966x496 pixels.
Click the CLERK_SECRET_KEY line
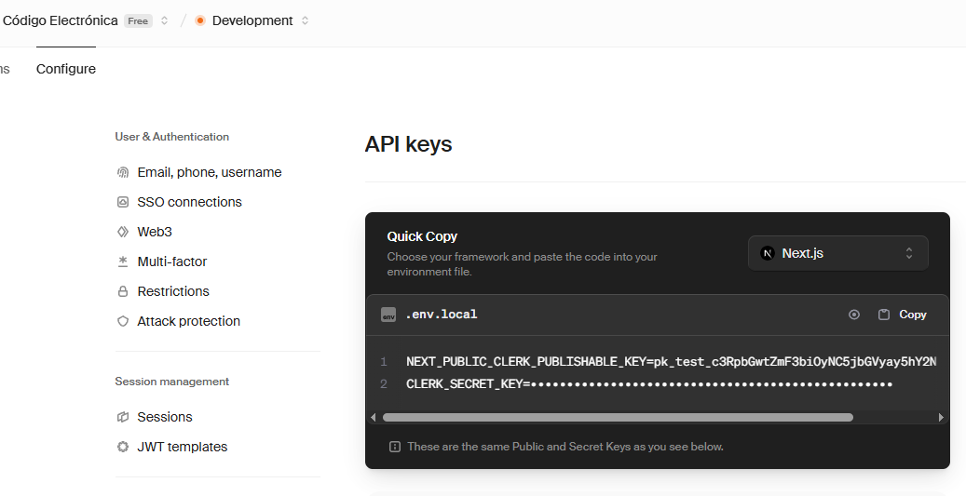point(649,384)
